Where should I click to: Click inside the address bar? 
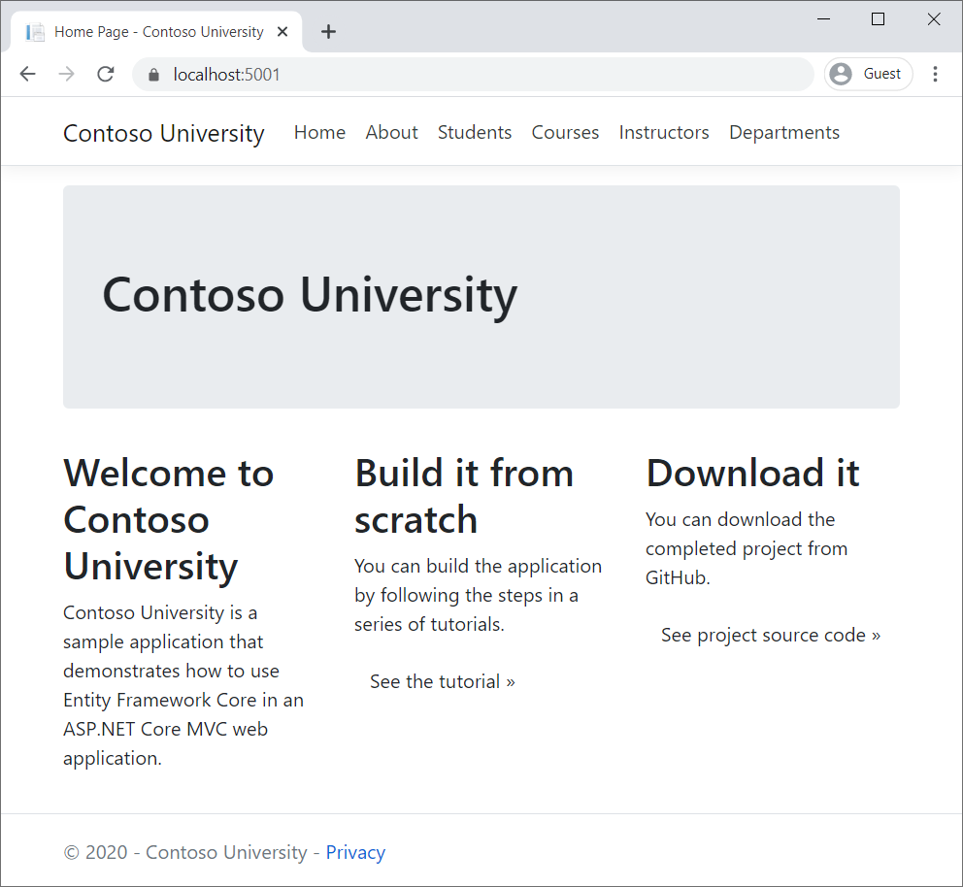pyautogui.click(x=388, y=74)
